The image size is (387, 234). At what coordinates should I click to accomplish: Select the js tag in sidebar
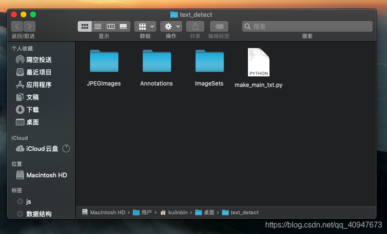tap(24, 201)
